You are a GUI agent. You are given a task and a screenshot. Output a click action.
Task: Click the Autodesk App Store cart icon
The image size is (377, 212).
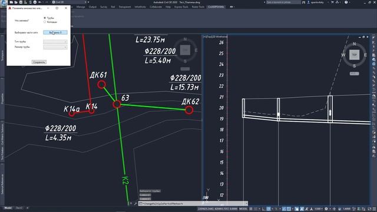coord(332,2)
